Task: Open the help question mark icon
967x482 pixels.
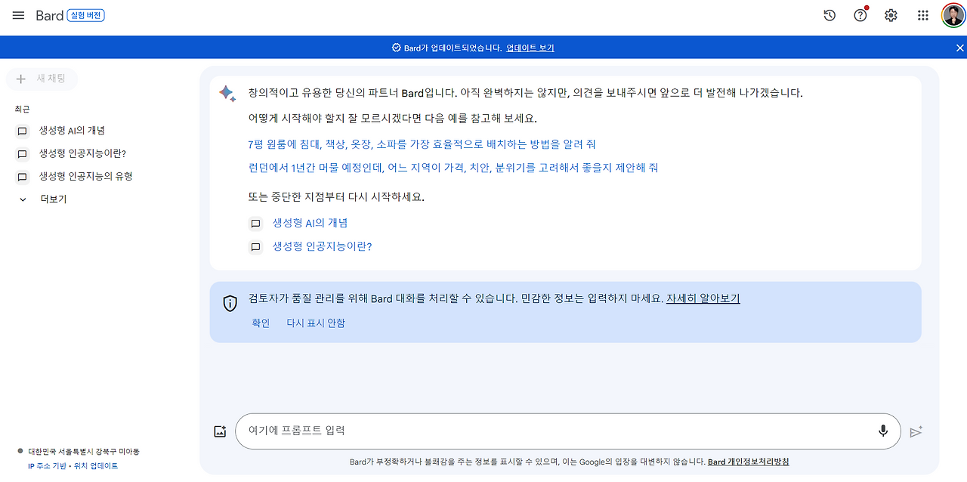Action: click(860, 15)
